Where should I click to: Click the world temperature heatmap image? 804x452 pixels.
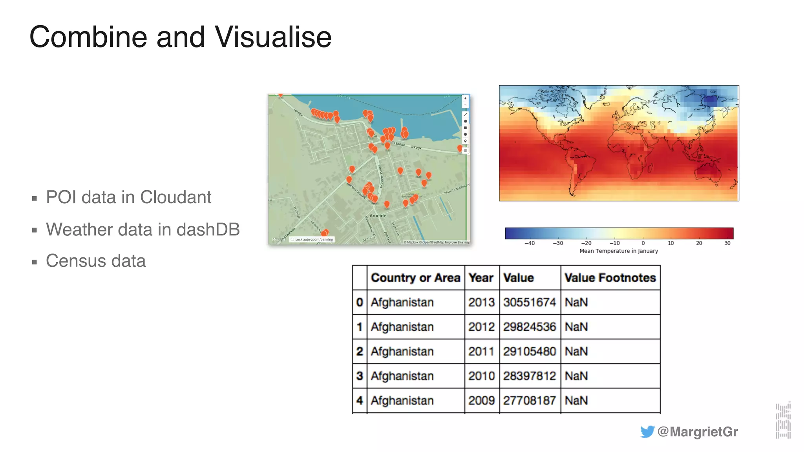[619, 143]
